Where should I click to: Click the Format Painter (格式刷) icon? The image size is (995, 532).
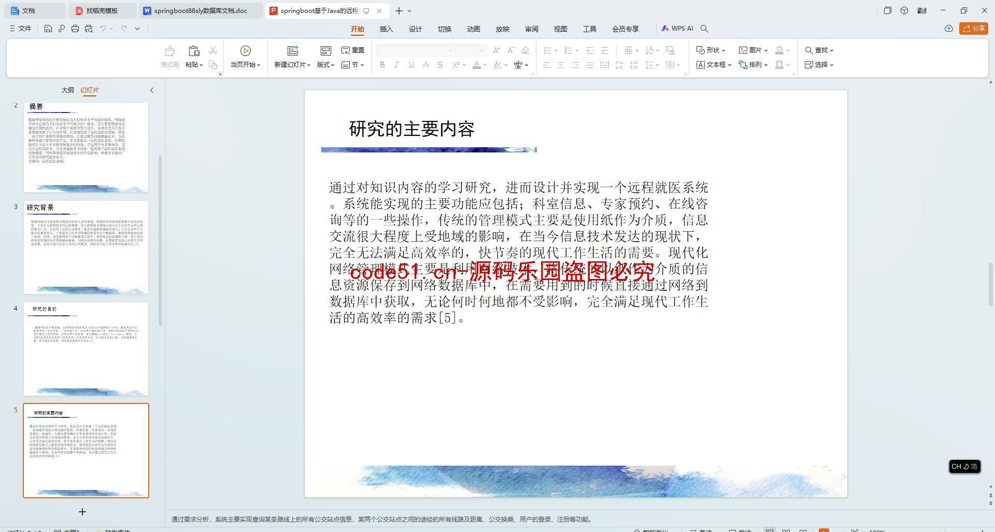(169, 51)
